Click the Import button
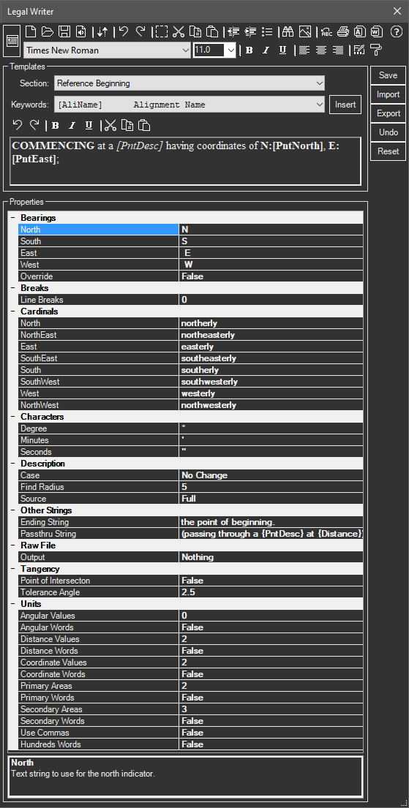 point(388,94)
